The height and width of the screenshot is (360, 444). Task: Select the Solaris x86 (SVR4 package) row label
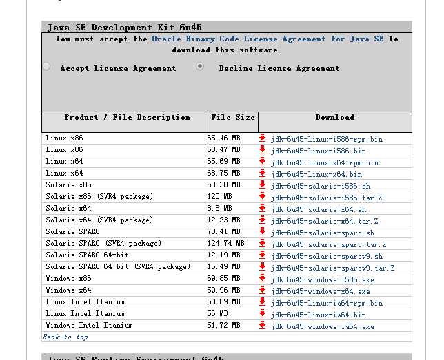[x=99, y=196]
